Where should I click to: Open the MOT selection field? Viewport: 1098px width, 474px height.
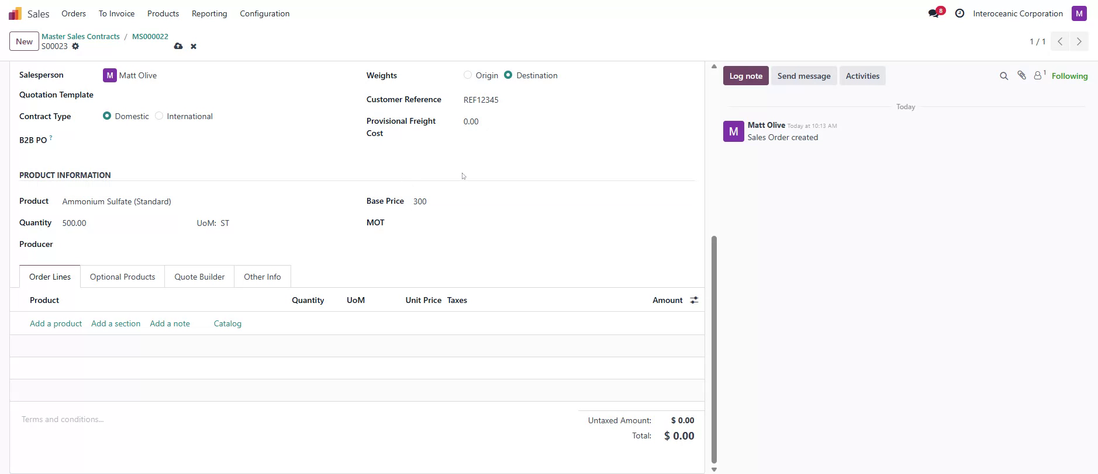click(553, 223)
